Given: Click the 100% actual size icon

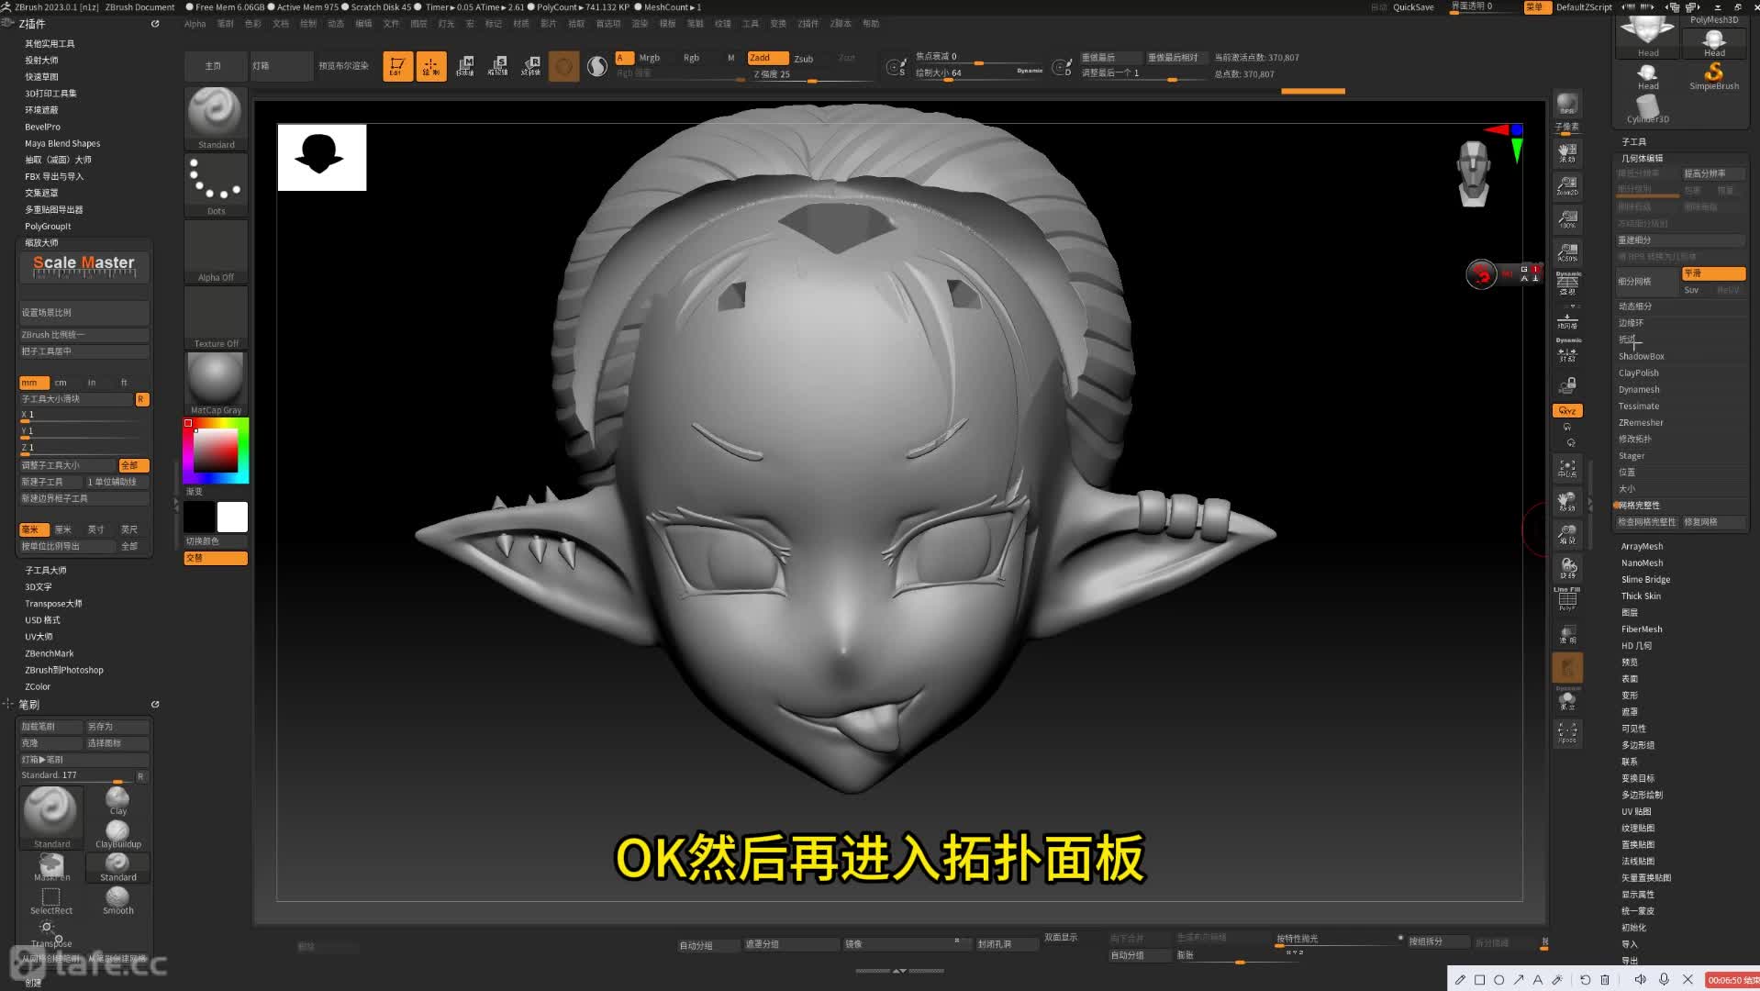Looking at the screenshot, I should [1567, 218].
